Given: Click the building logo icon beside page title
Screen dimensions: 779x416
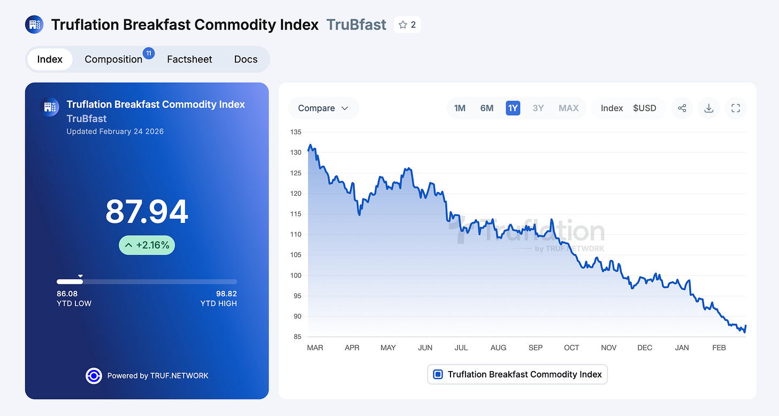Looking at the screenshot, I should point(34,25).
